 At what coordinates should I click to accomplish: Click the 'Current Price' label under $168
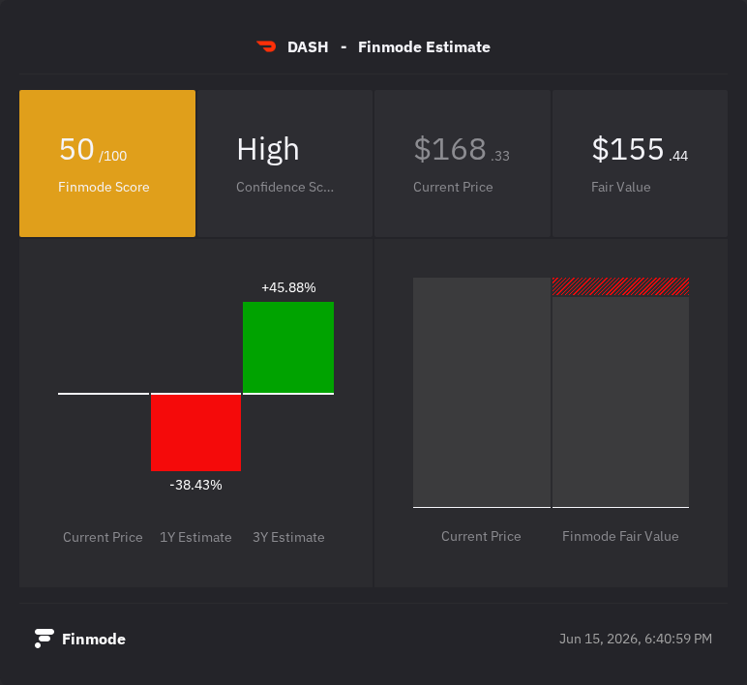pos(453,187)
